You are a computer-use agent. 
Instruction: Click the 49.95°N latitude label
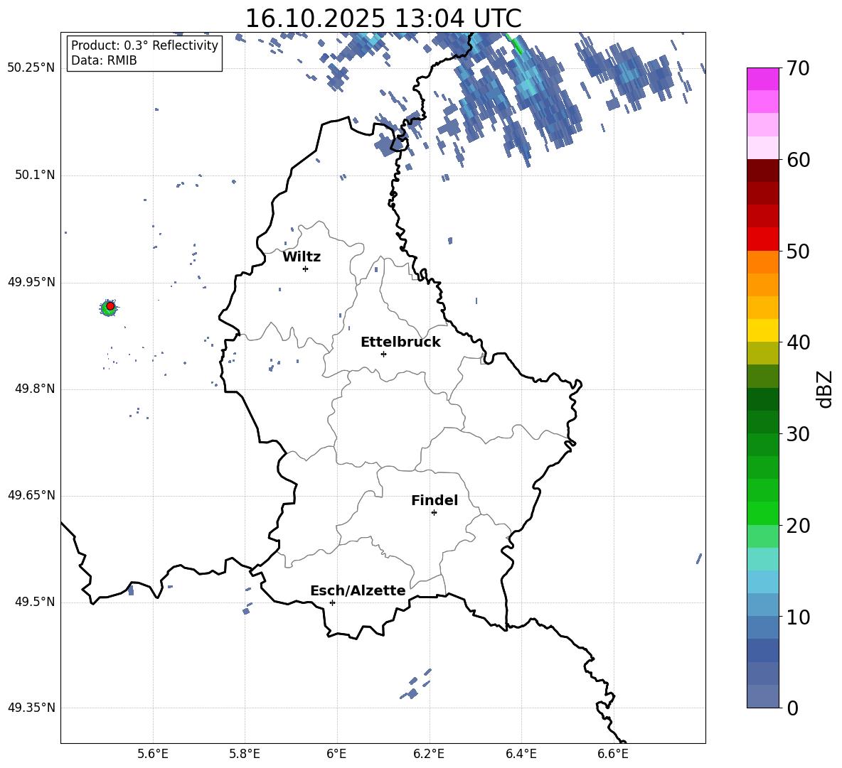31,282
